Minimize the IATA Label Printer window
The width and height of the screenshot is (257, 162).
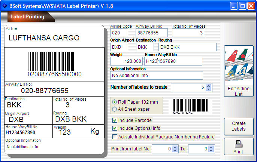pos(234,6)
